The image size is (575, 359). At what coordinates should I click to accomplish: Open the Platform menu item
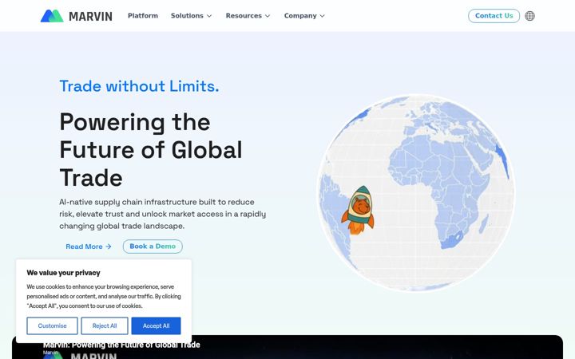point(143,16)
